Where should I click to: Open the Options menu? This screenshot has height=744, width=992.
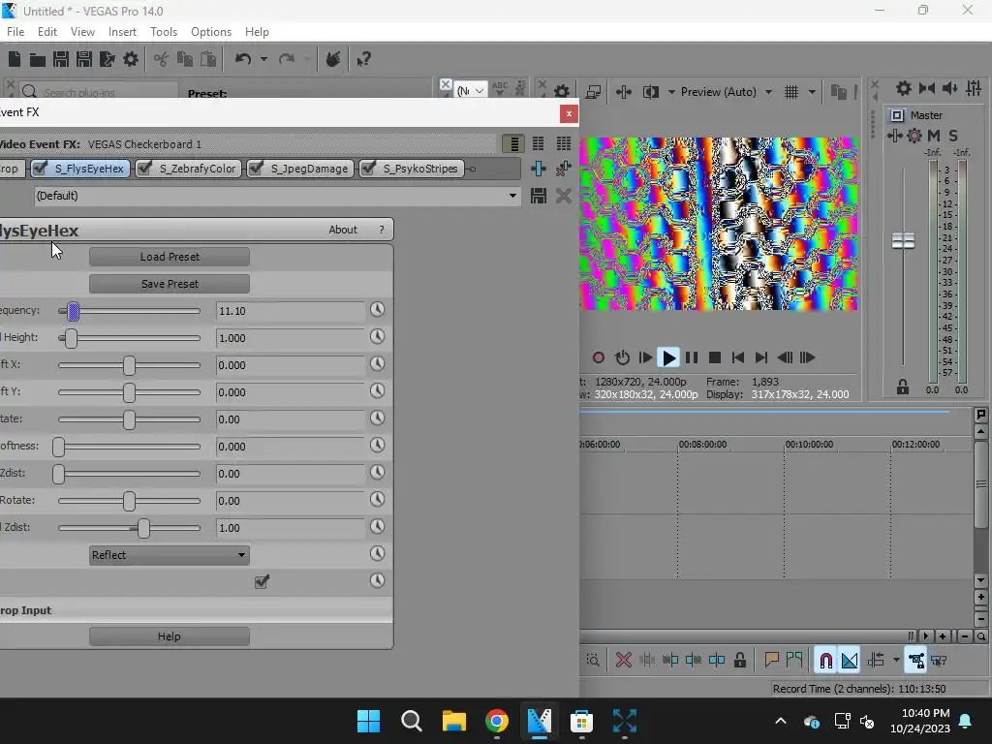210,32
